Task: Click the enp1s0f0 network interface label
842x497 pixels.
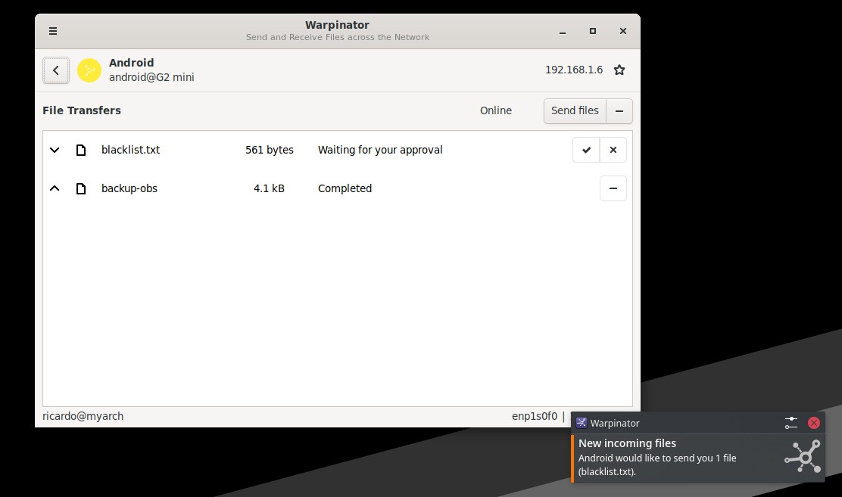Action: (x=535, y=416)
